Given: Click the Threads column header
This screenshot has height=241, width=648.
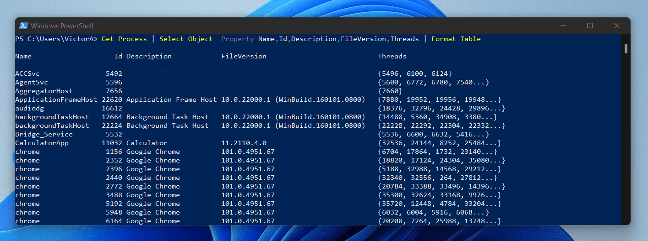Looking at the screenshot, I should click(392, 56).
